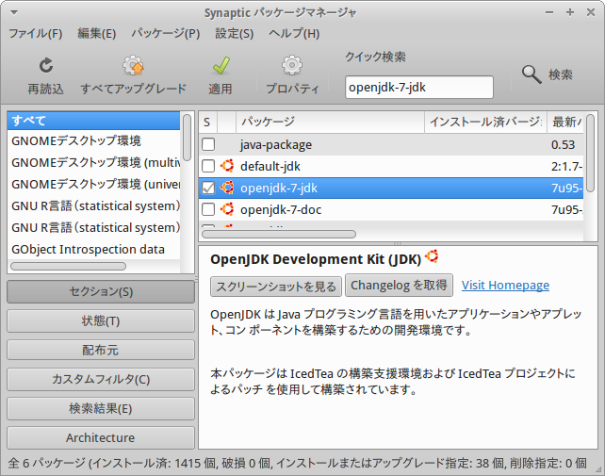Viewport: 605px width, 476px height.
Task: Toggle the java-package status checkbox
Action: 208,144
